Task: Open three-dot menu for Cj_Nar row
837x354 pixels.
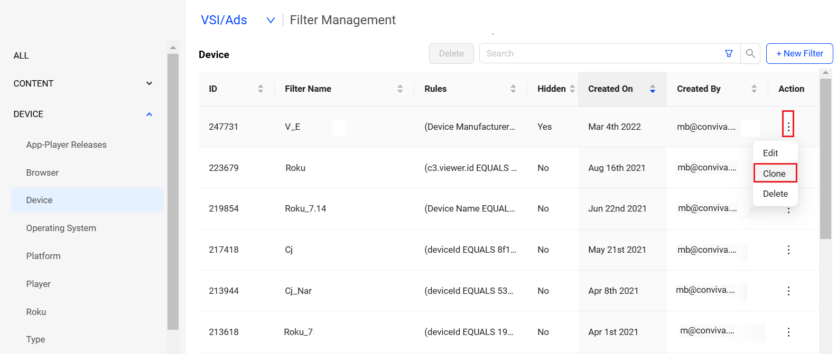Action: 788,291
